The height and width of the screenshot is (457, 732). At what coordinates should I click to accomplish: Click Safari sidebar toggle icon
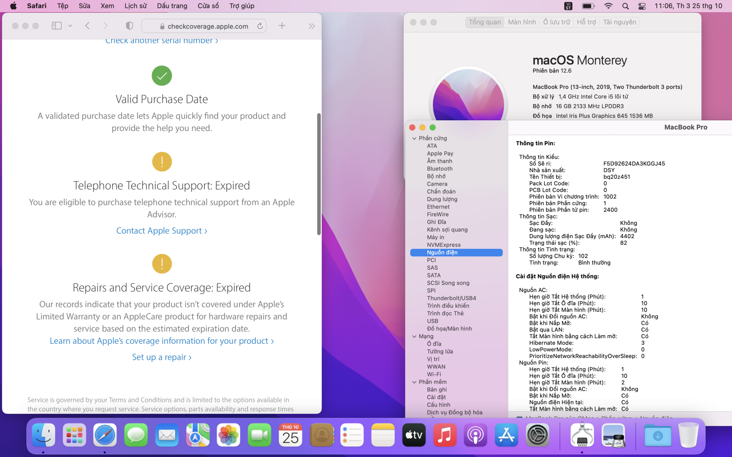click(x=56, y=26)
